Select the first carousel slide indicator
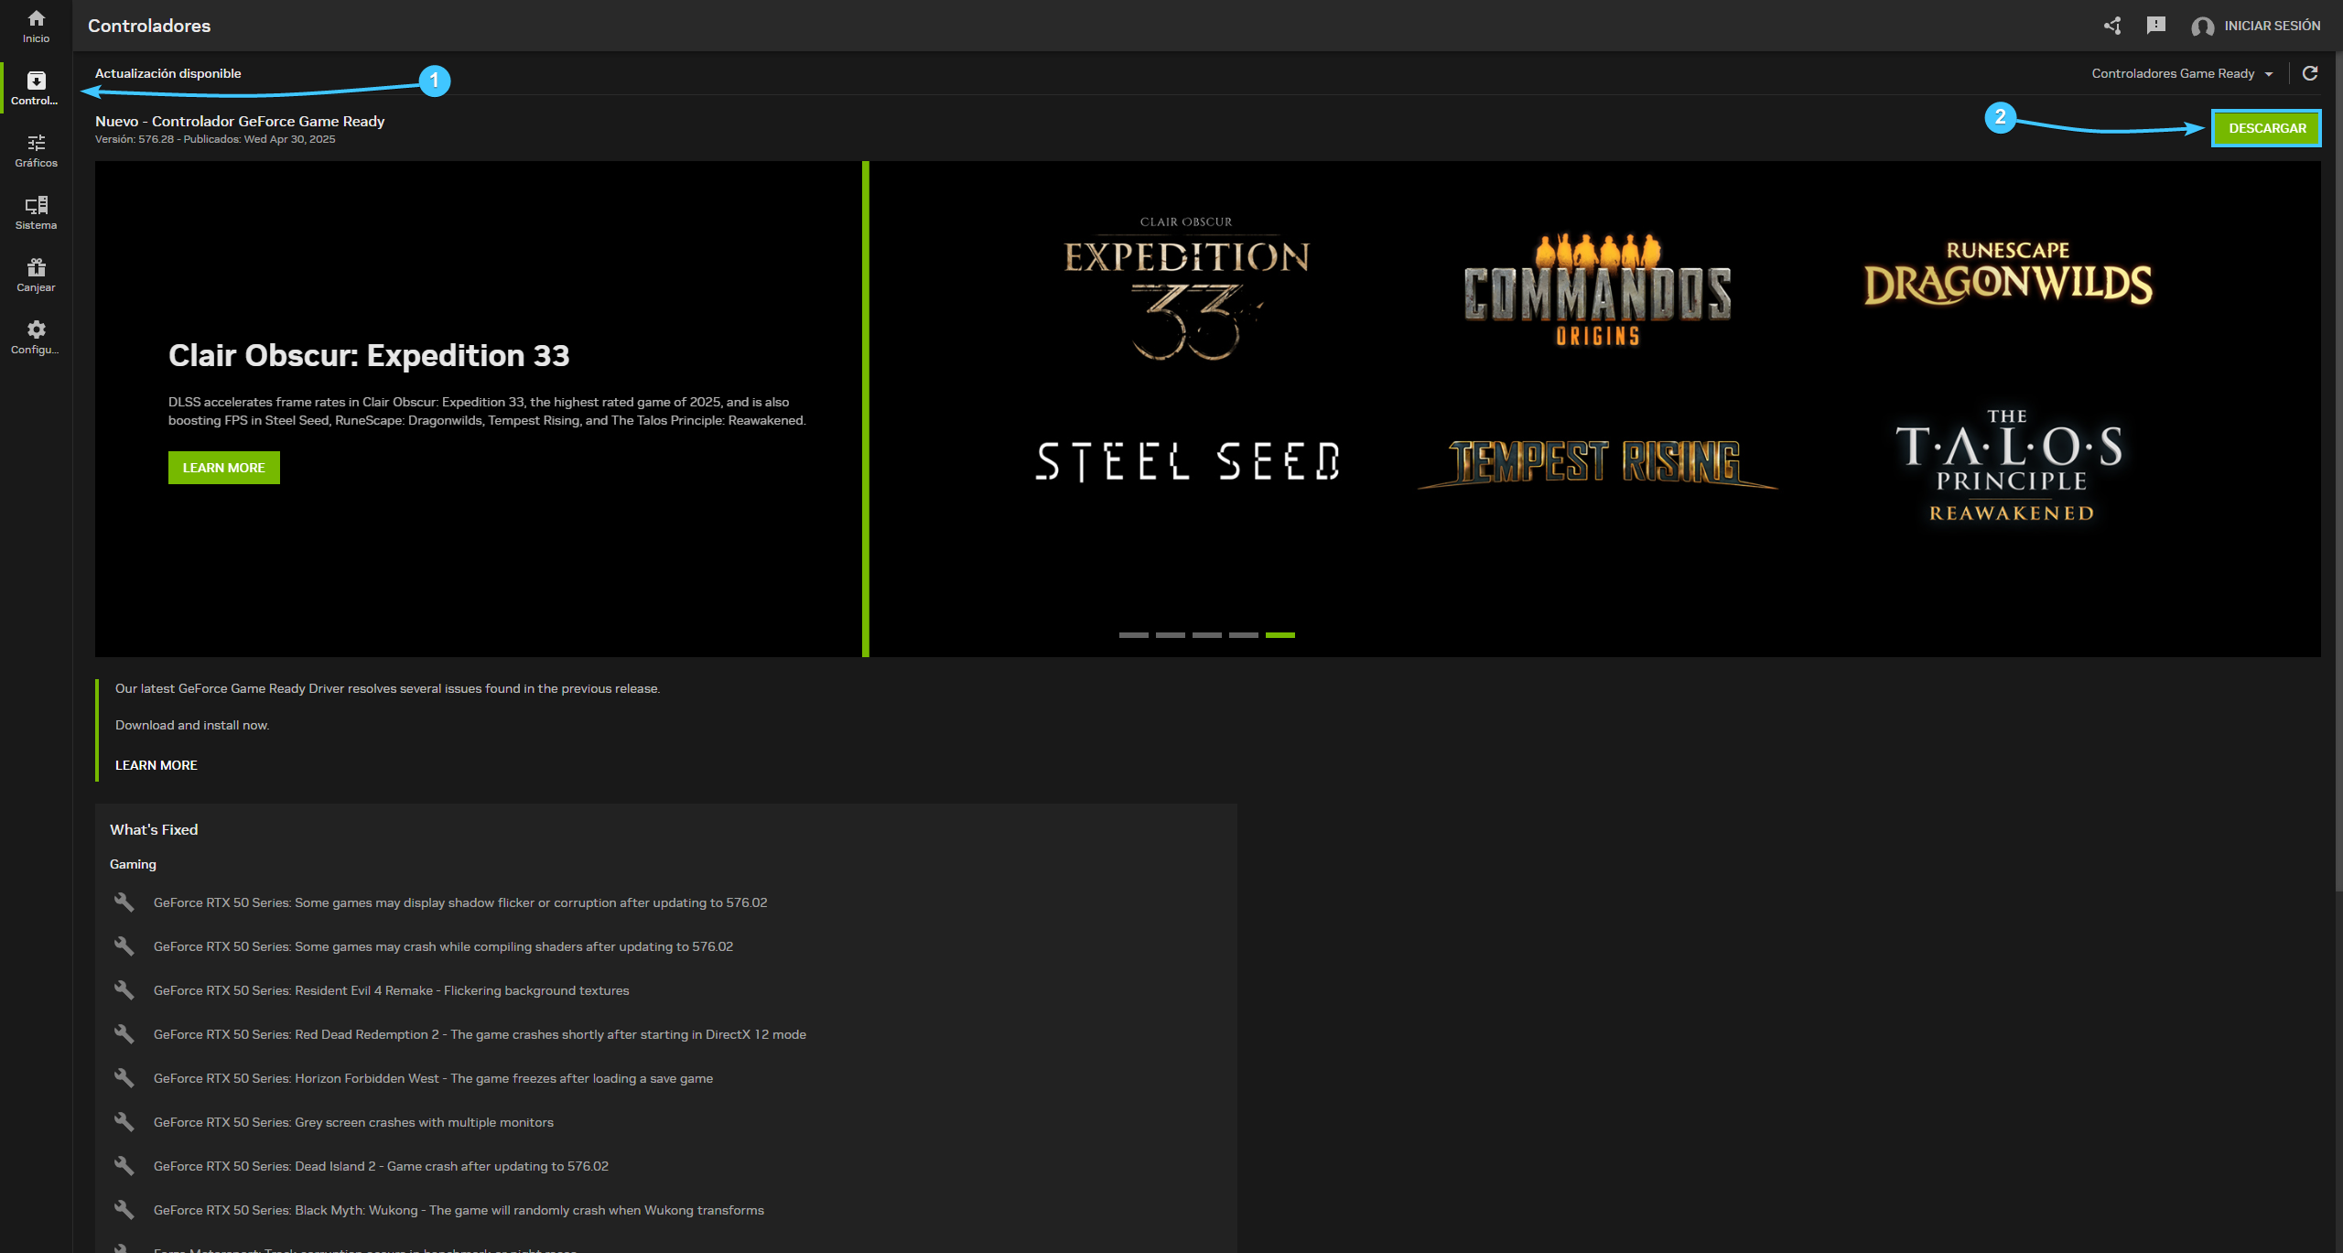This screenshot has width=2343, height=1253. (1133, 634)
